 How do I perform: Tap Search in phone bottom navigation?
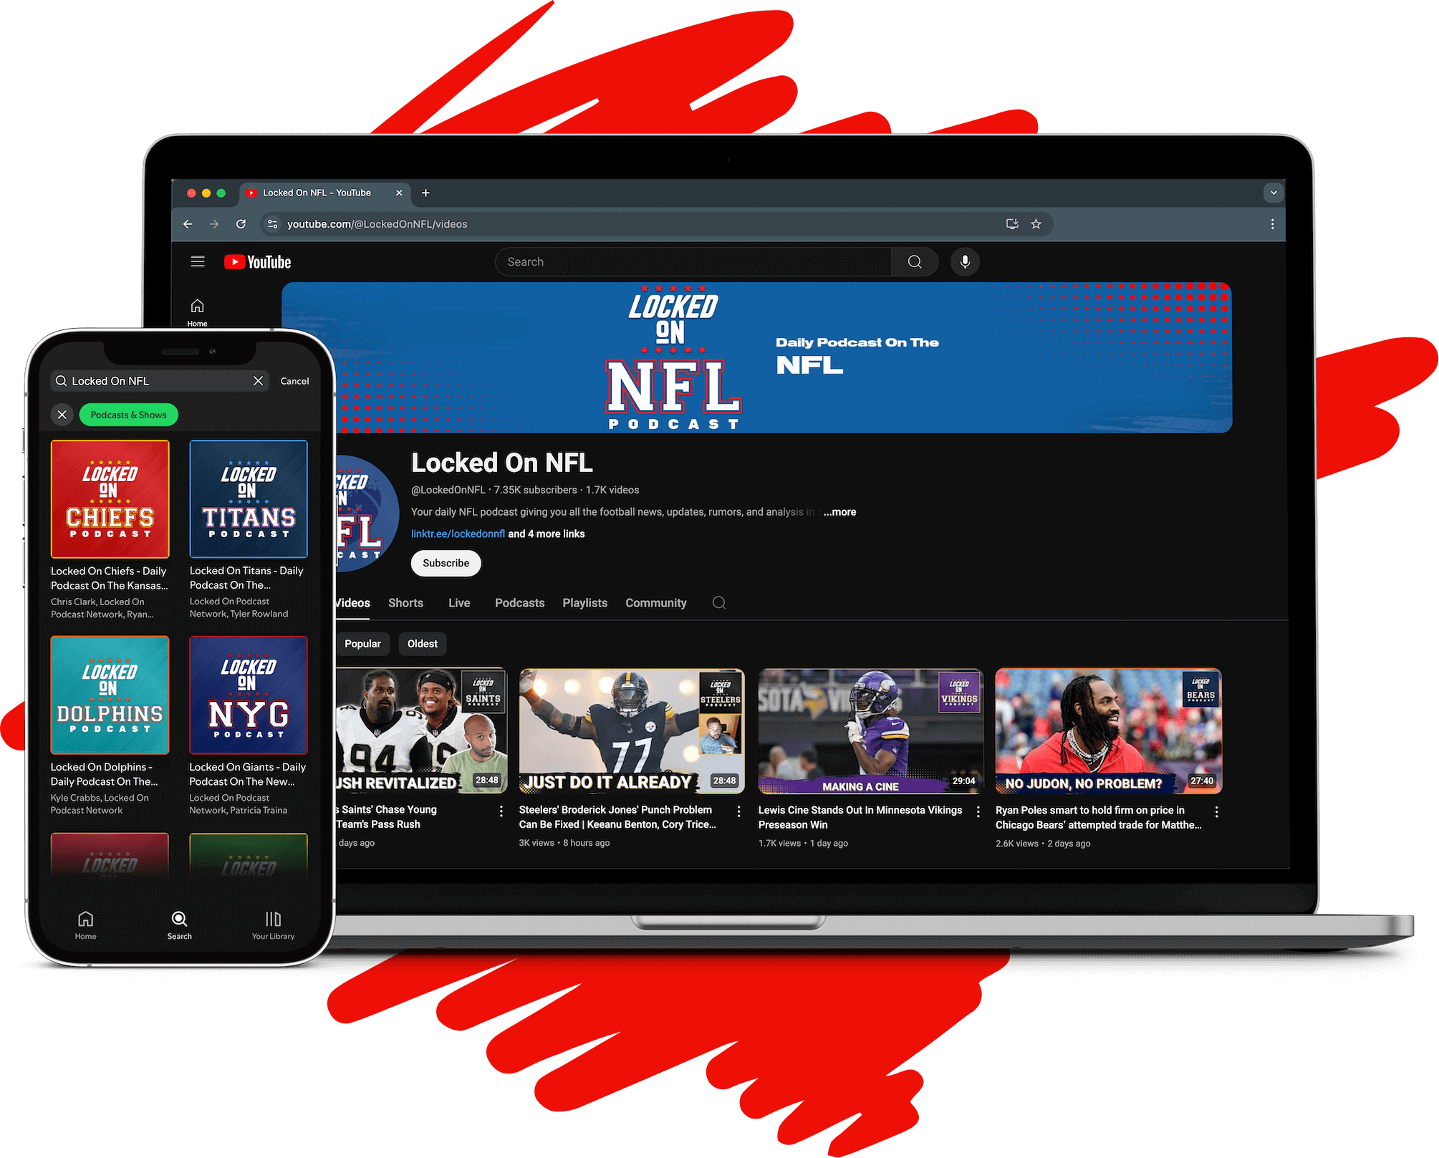(x=179, y=925)
